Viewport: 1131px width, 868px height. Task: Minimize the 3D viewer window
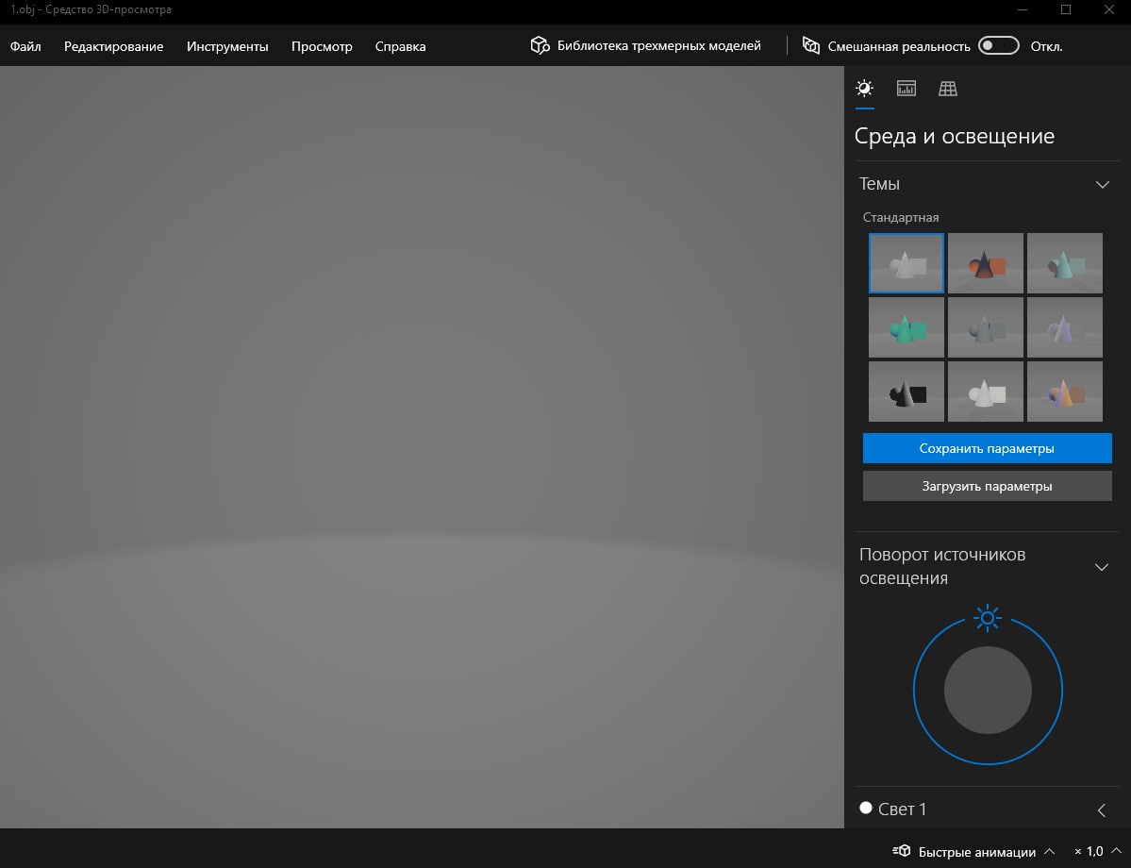[x=1023, y=9]
